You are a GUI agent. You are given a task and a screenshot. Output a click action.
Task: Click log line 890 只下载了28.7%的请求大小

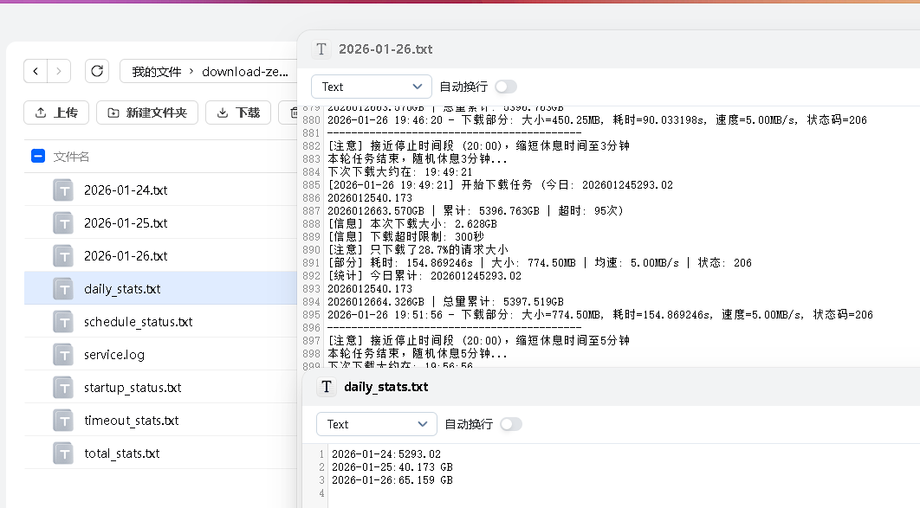click(x=418, y=249)
